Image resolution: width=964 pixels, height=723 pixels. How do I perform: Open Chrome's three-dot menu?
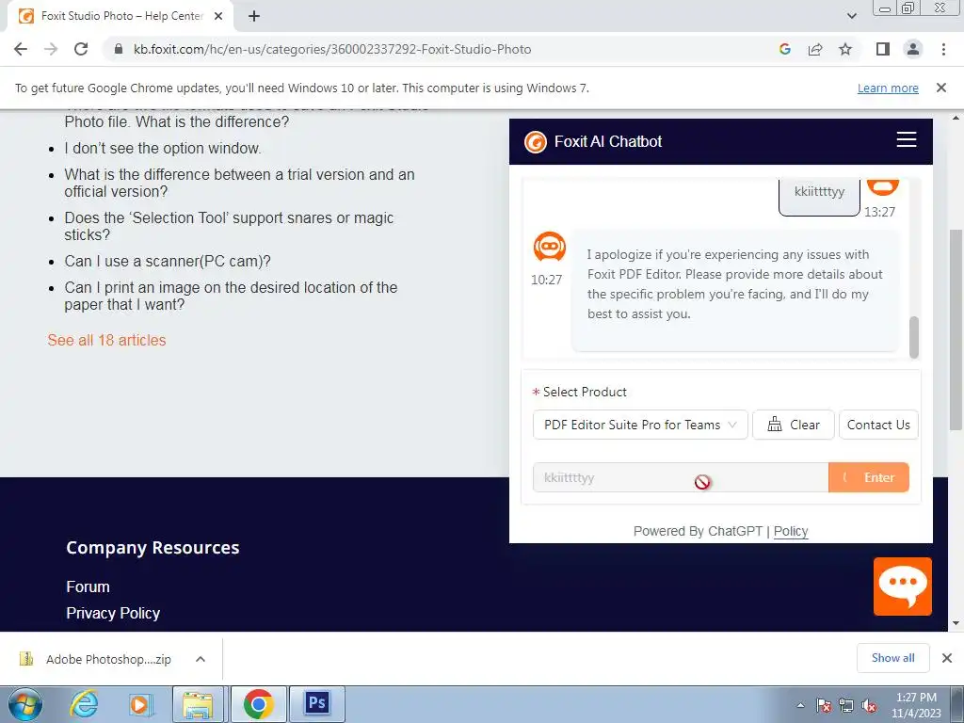(x=943, y=49)
